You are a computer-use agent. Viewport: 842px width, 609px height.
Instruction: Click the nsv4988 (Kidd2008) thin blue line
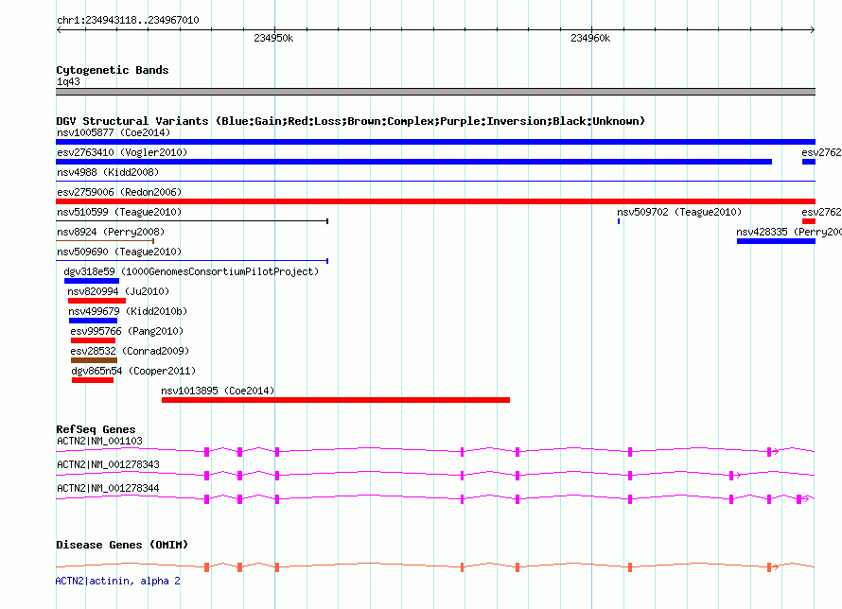point(435,182)
